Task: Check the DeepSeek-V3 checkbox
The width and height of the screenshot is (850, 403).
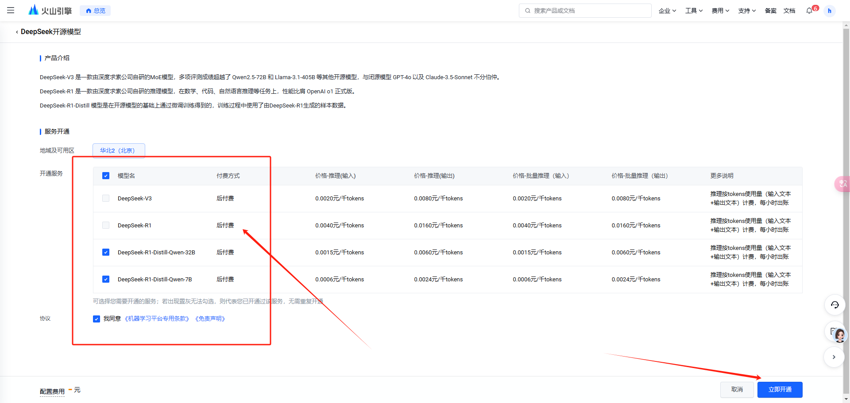Action: pyautogui.click(x=106, y=198)
